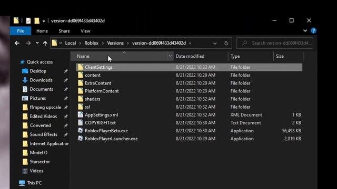Select the RobloxPlayerLauncher.exe application icon
The width and height of the screenshot is (337, 189).
[81, 139]
